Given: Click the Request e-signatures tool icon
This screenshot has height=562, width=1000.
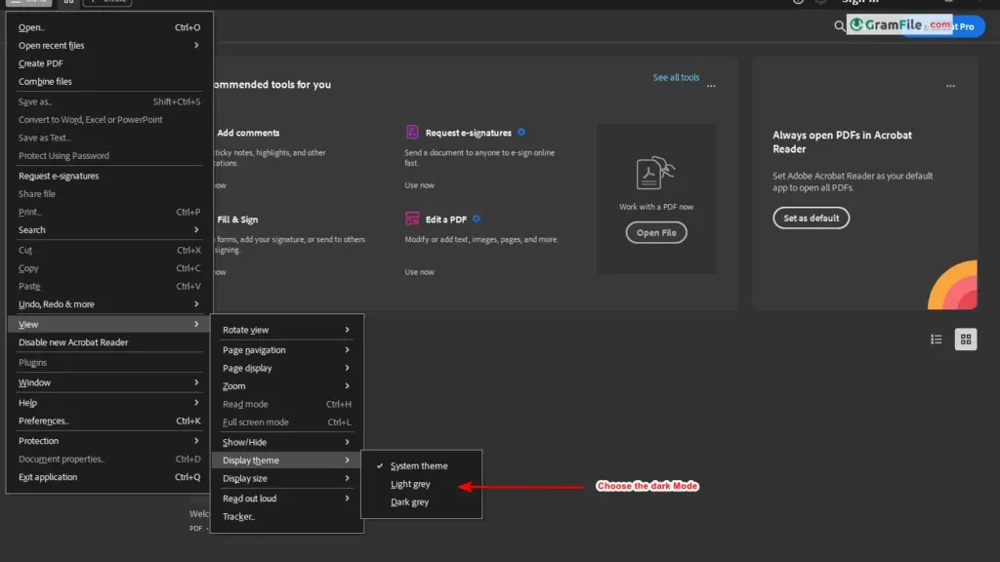Looking at the screenshot, I should [412, 132].
